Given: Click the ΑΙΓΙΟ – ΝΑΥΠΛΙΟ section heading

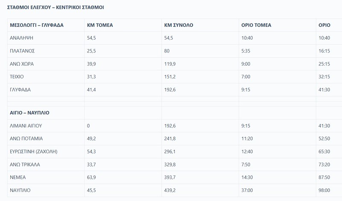Looking at the screenshot, I should coord(29,113).
